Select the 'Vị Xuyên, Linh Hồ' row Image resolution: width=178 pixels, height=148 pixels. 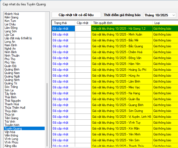pyautogui.click(x=122, y=117)
